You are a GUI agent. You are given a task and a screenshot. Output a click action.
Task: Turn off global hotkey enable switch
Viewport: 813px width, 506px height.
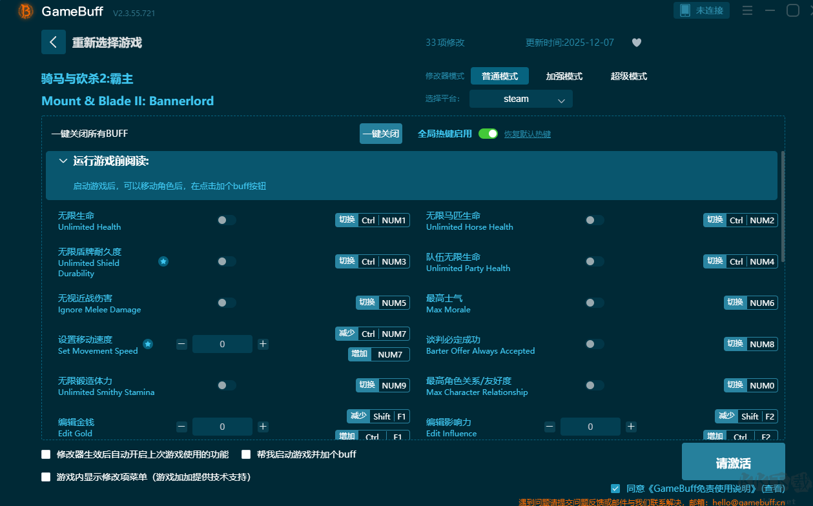click(488, 134)
